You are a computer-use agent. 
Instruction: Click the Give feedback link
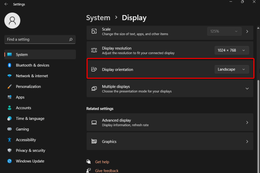click(x=107, y=170)
